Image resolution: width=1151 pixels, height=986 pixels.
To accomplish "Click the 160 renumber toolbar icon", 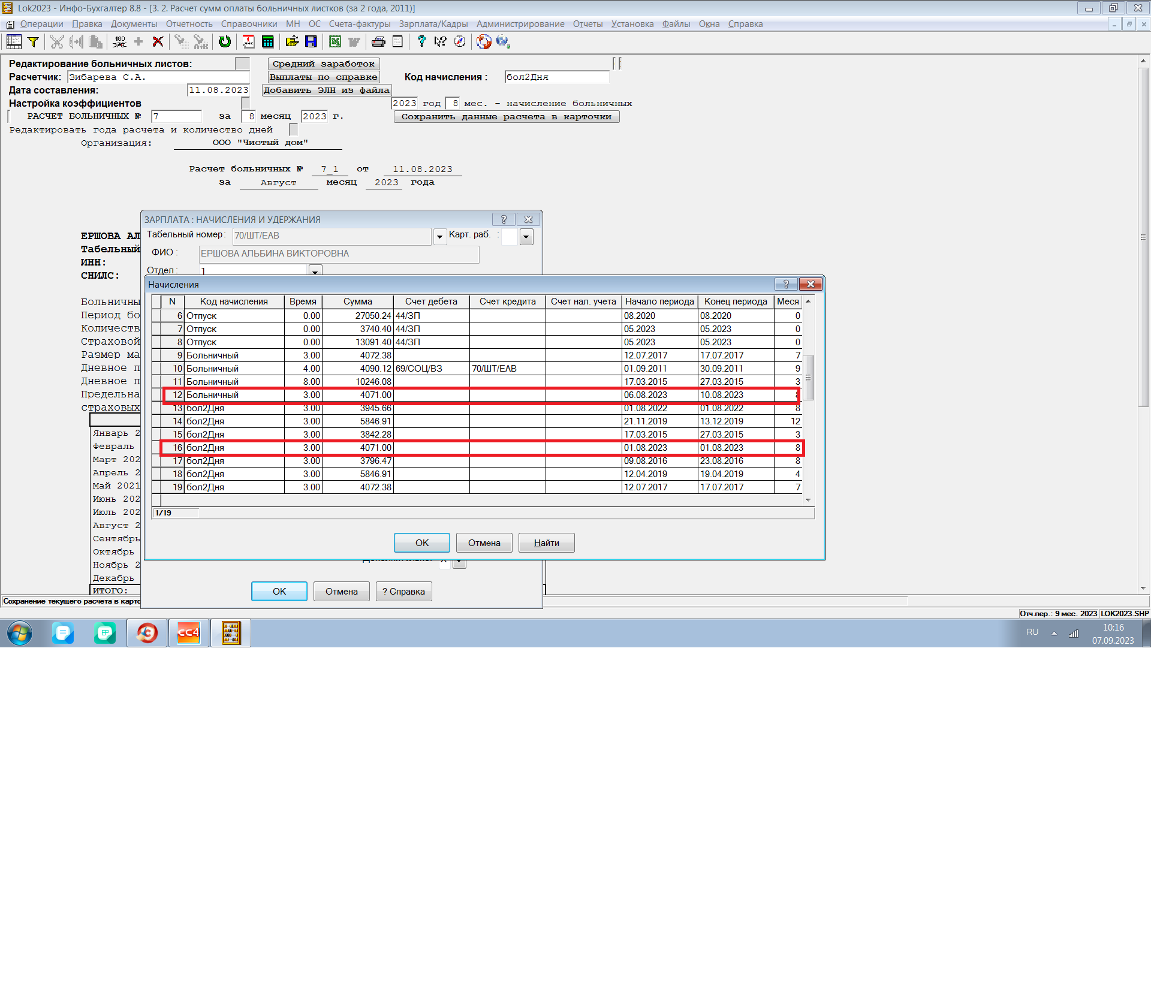I will [120, 41].
